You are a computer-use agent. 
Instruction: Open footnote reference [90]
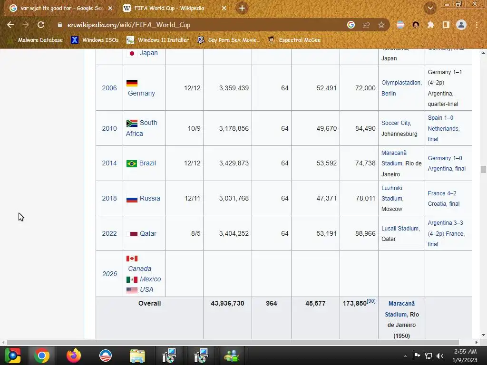(371, 301)
